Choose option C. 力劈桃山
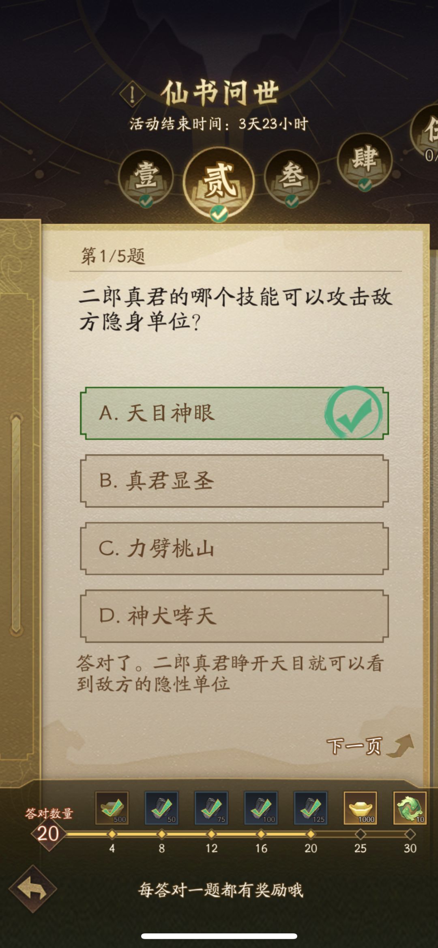This screenshot has height=948, width=438. pyautogui.click(x=234, y=548)
